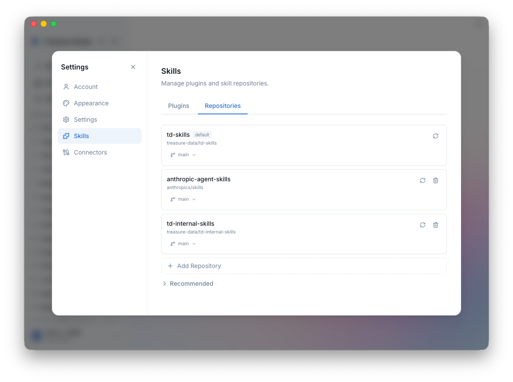The image size is (513, 382).
Task: Remove the td-internal-skills repository
Action: (435, 225)
